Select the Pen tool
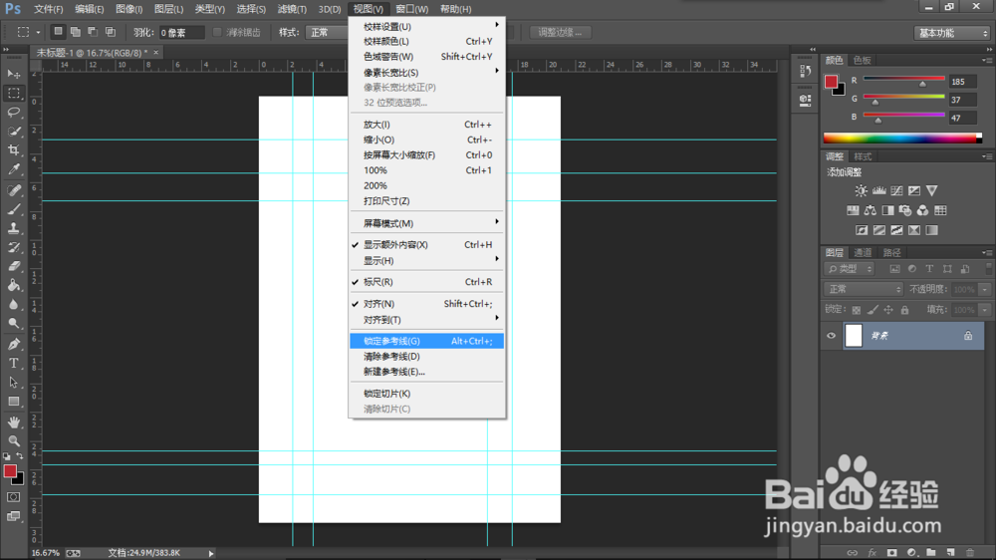The image size is (996, 560). click(x=13, y=344)
